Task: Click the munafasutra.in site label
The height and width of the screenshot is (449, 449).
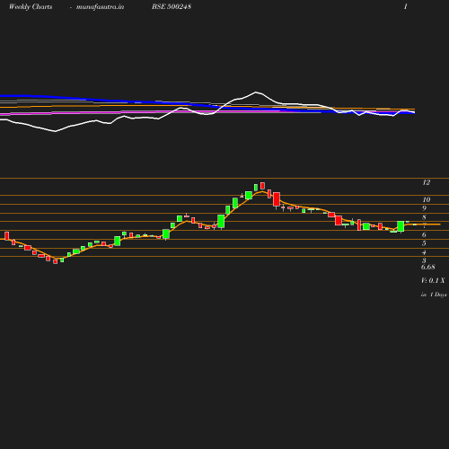Action: [100, 7]
